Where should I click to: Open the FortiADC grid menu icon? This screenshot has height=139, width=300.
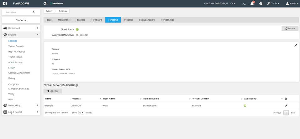point(5,3)
